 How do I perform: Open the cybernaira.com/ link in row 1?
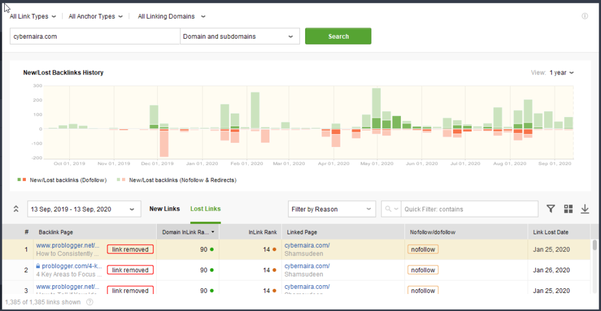tap(307, 245)
